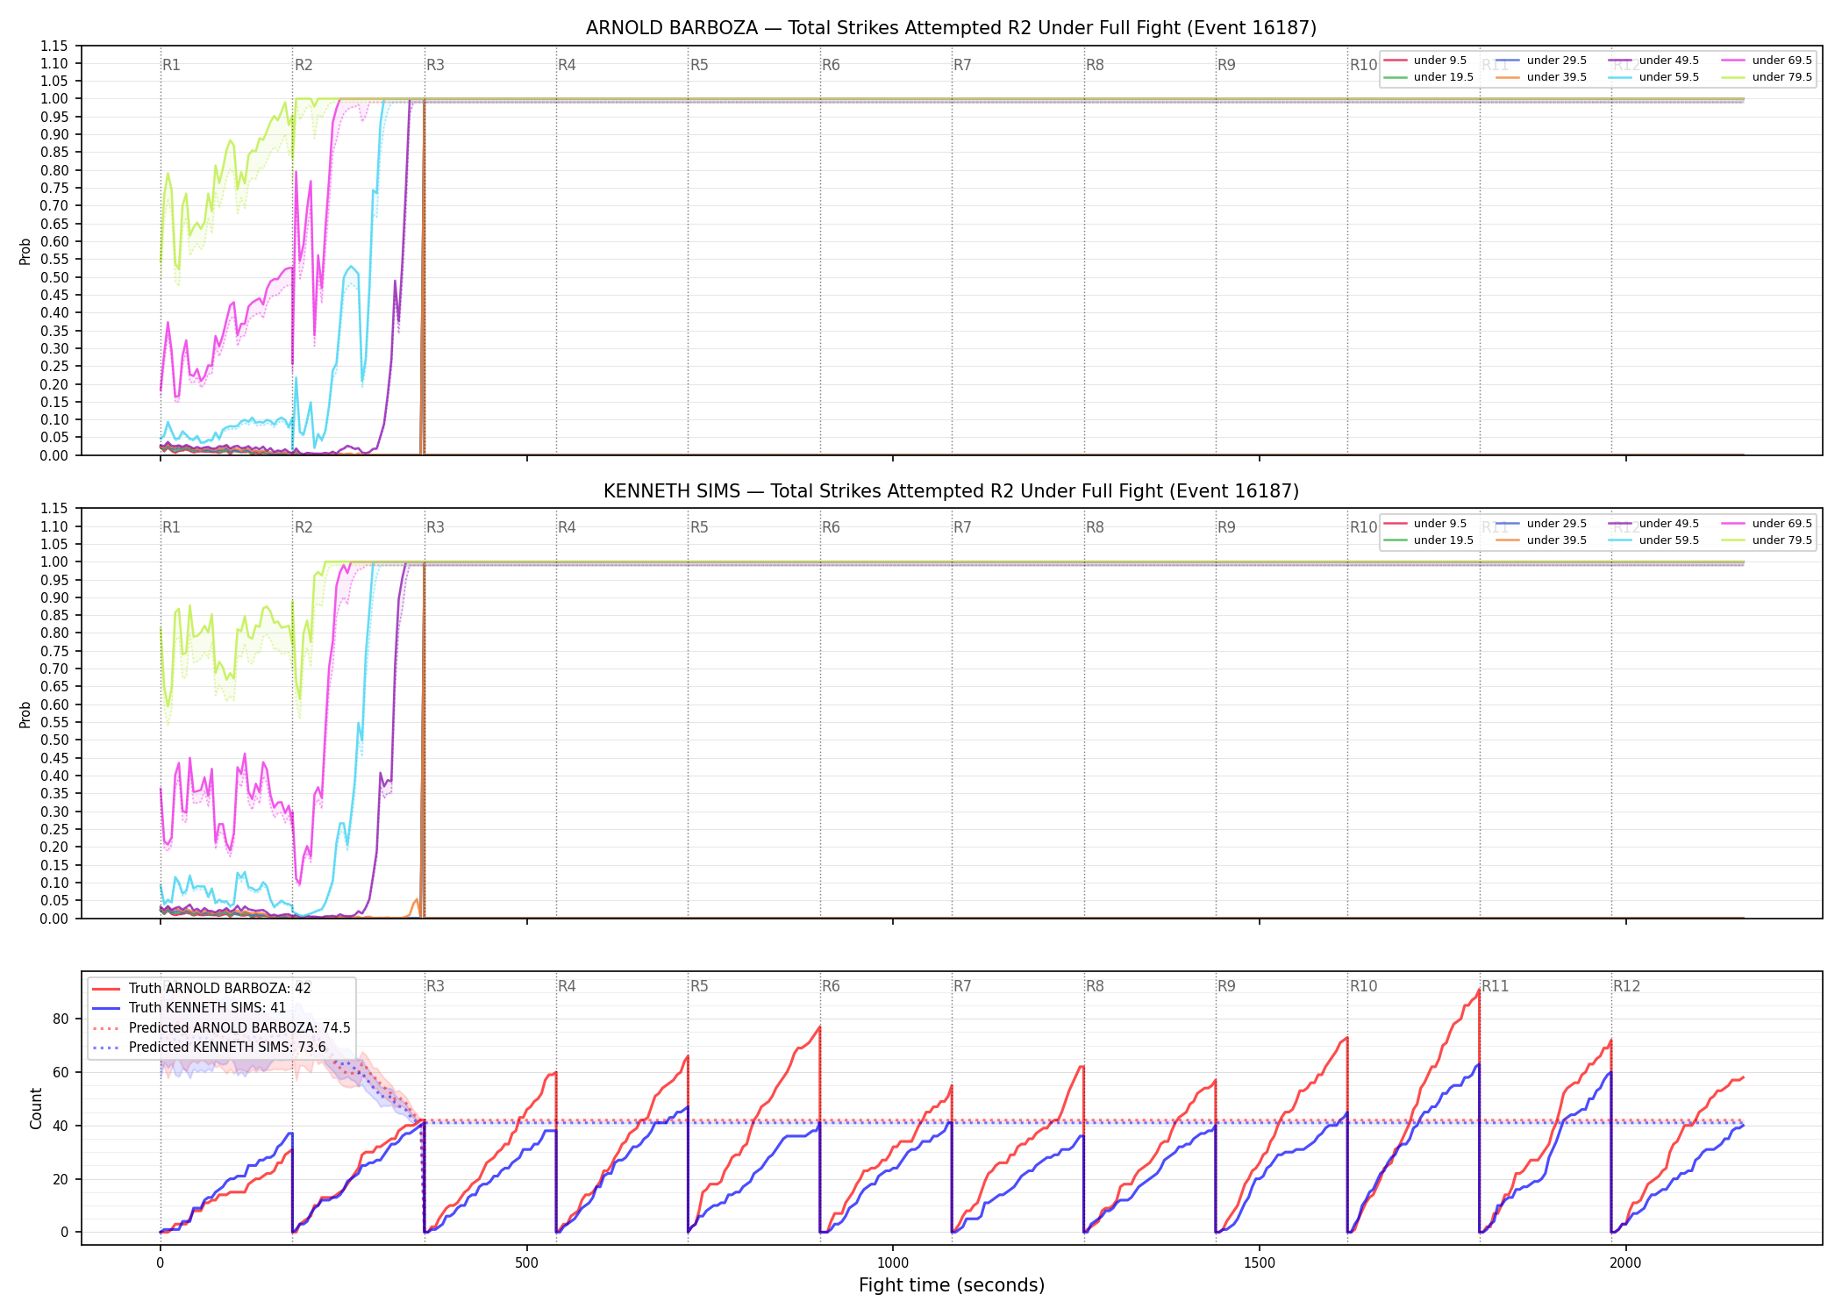Screen dimensions: 1842x1316
Task: Select 'Predicted KENNETH SIMS: 73.6' legend entry
Action: (x=209, y=1047)
